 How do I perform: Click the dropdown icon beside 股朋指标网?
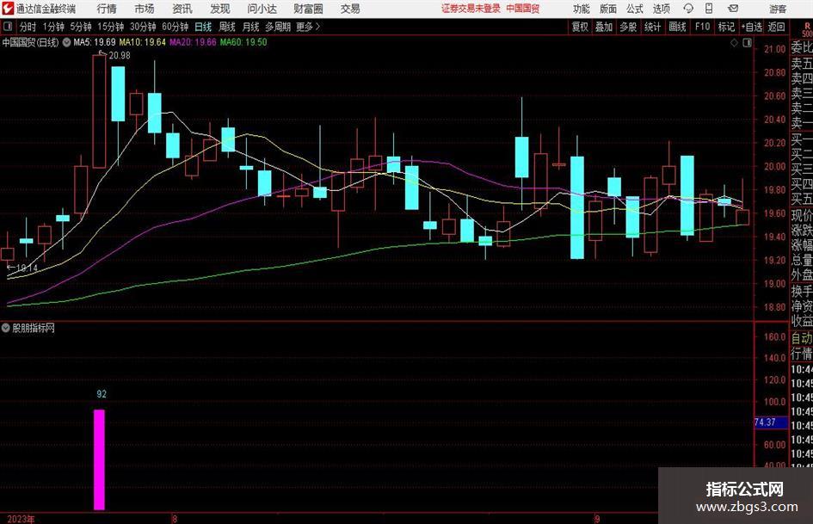click(x=6, y=328)
